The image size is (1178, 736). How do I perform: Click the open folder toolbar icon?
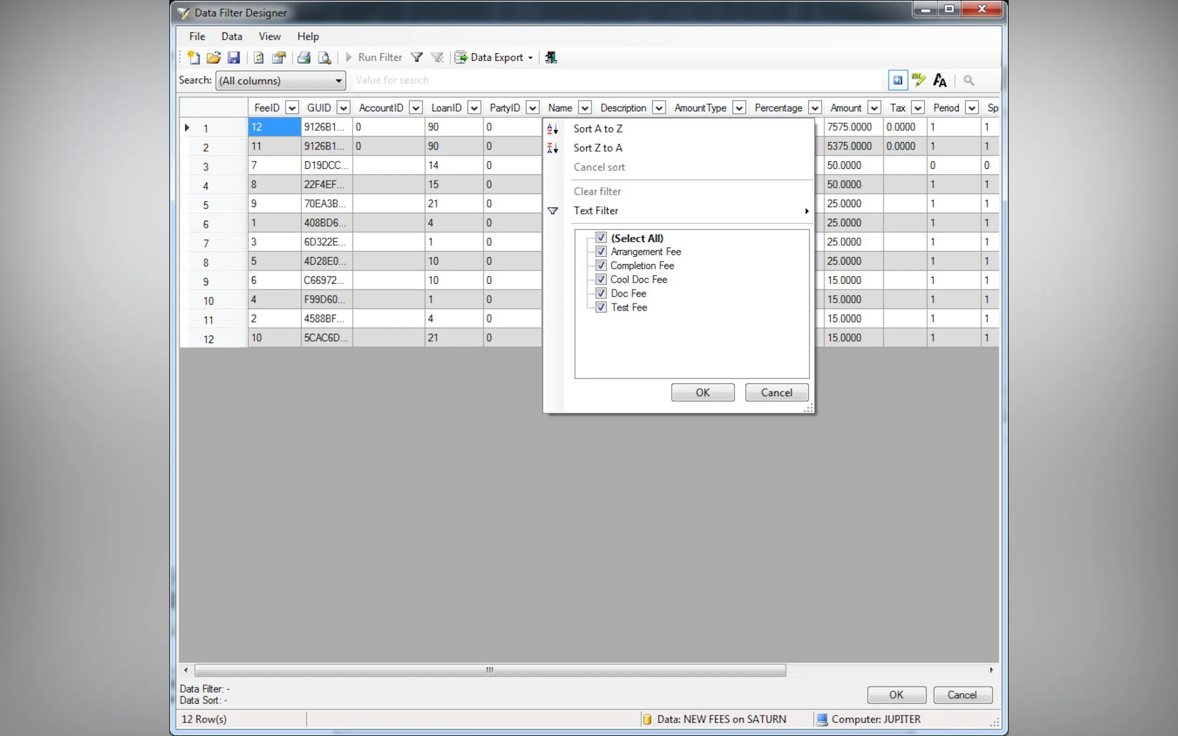pyautogui.click(x=213, y=57)
